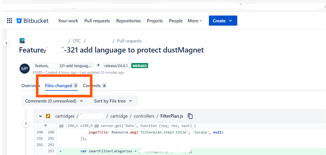Go to Repositories
Image resolution: width=326 pixels, height=155 pixels.
coord(128,21)
